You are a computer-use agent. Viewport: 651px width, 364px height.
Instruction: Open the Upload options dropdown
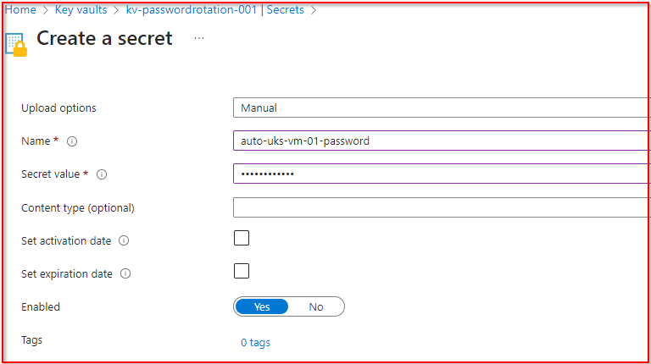[441, 108]
